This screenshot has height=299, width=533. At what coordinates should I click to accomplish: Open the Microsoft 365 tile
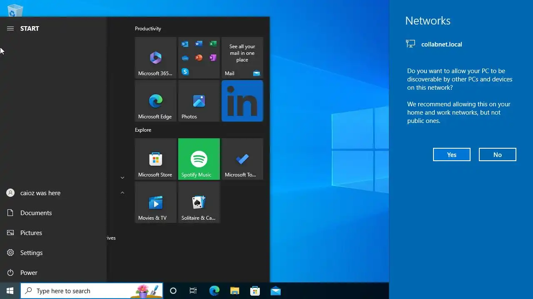click(156, 58)
